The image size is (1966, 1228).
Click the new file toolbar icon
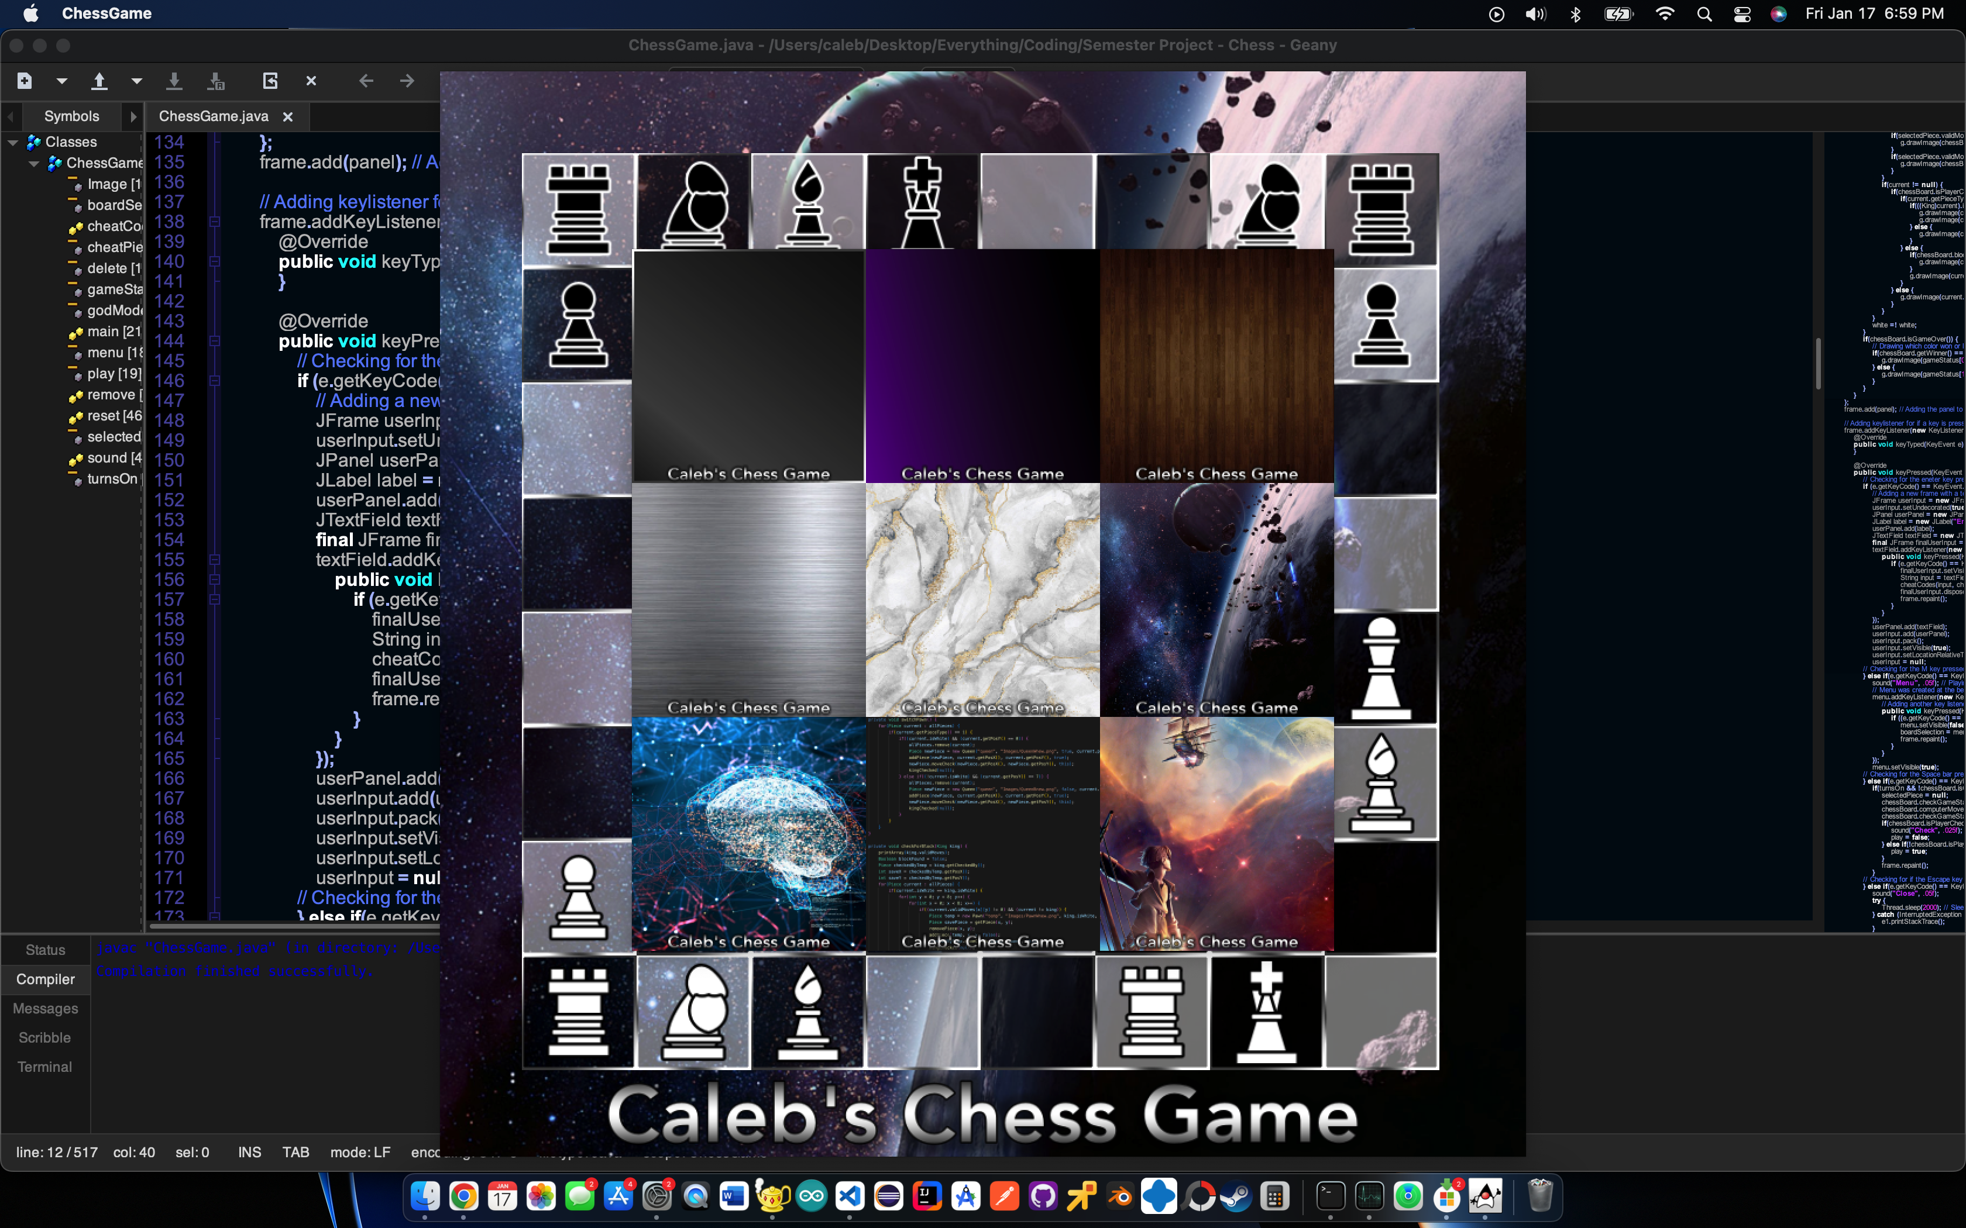[x=25, y=81]
